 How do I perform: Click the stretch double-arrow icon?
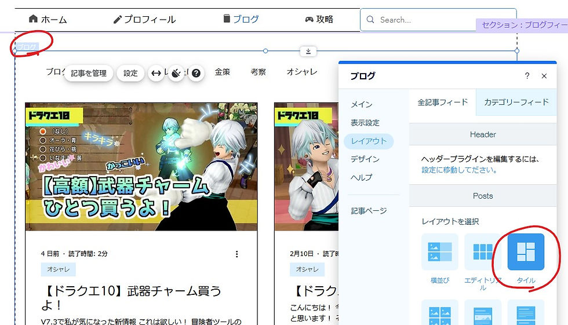156,74
